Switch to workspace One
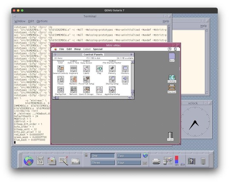The width and height of the screenshot is (229, 183). (x=103, y=156)
